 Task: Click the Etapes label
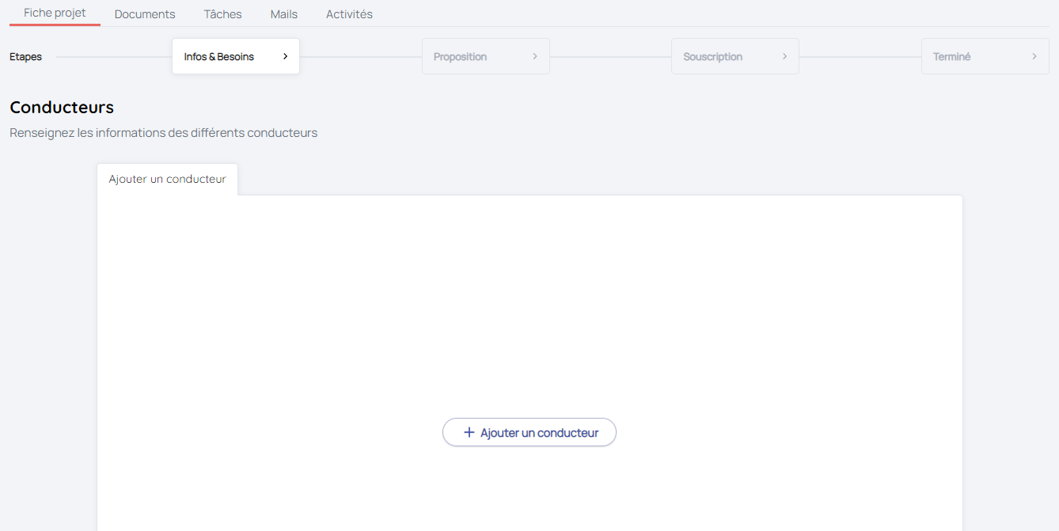tap(25, 57)
